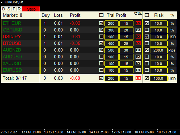The width and height of the screenshot is (180, 135).
Task: Click the R button in the toolbar
Action: point(19,9)
